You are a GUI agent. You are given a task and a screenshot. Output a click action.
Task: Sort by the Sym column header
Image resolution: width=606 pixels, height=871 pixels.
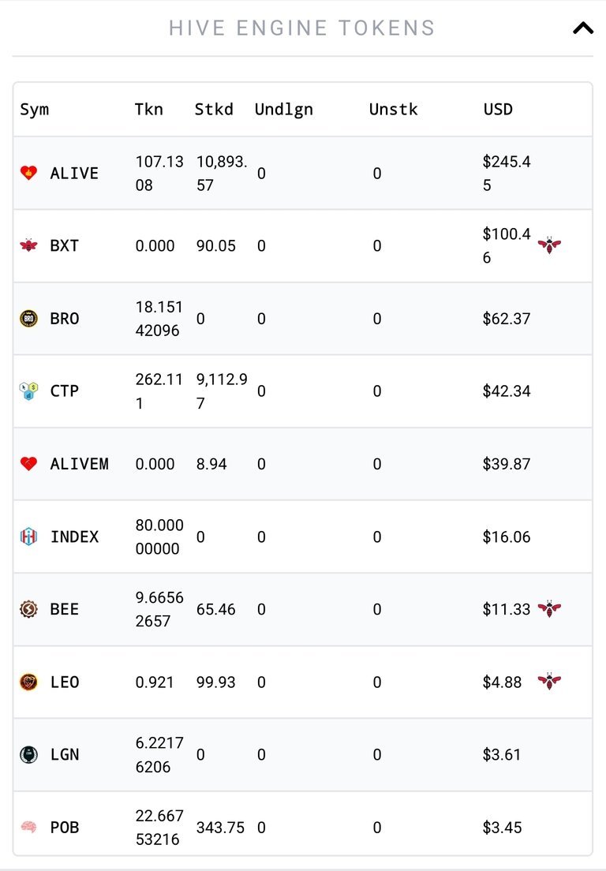[x=35, y=110]
